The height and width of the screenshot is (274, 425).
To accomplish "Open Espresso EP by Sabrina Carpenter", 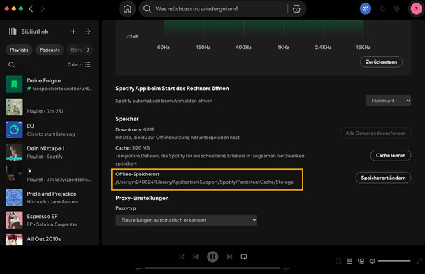I will pyautogui.click(x=50, y=220).
